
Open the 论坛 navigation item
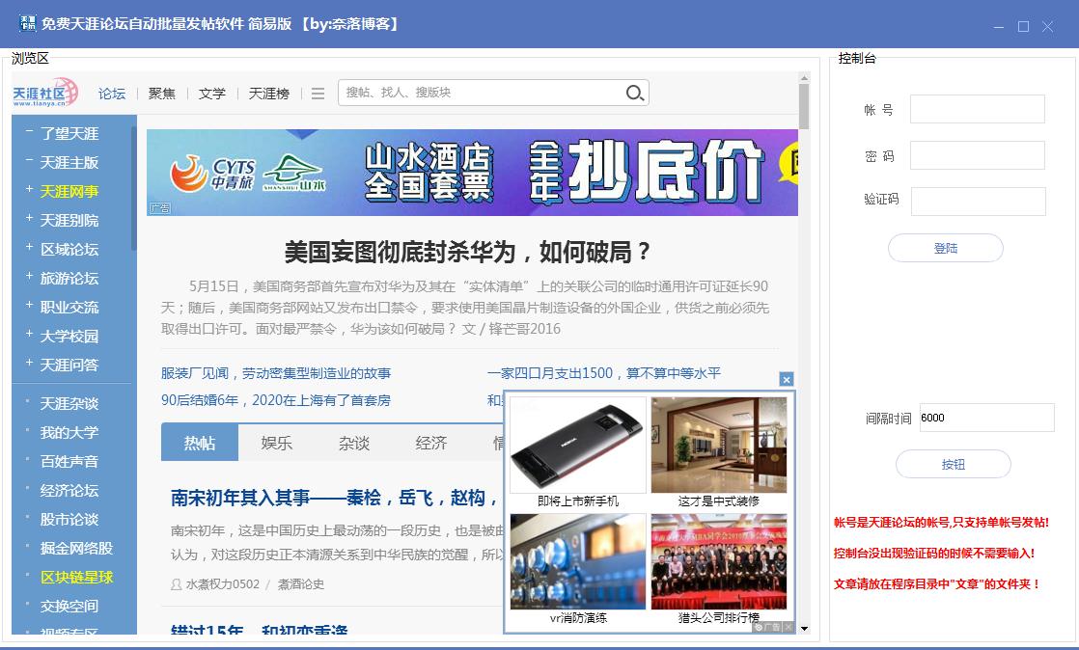pos(112,94)
